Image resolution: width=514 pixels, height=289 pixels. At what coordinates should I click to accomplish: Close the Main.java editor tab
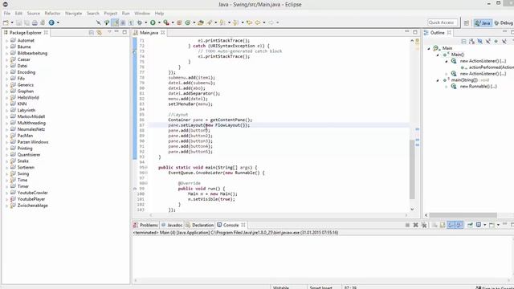point(162,33)
